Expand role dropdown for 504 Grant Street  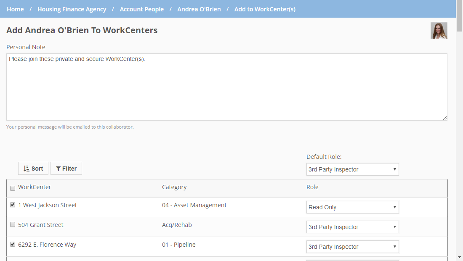(352, 227)
